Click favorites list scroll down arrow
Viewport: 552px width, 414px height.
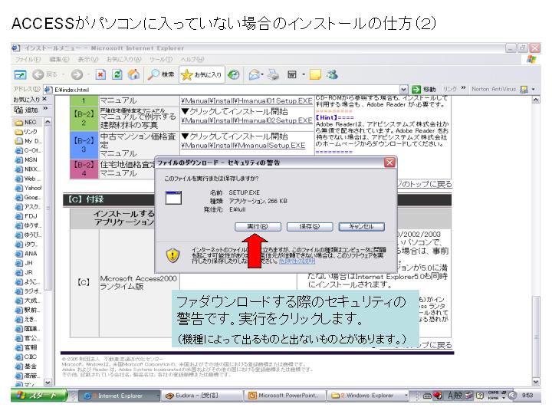click(x=48, y=382)
